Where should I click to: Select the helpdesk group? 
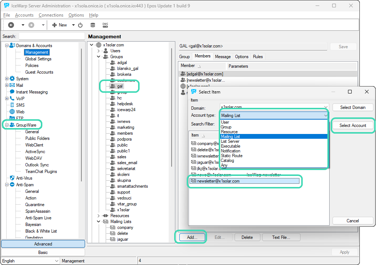pos(122,104)
